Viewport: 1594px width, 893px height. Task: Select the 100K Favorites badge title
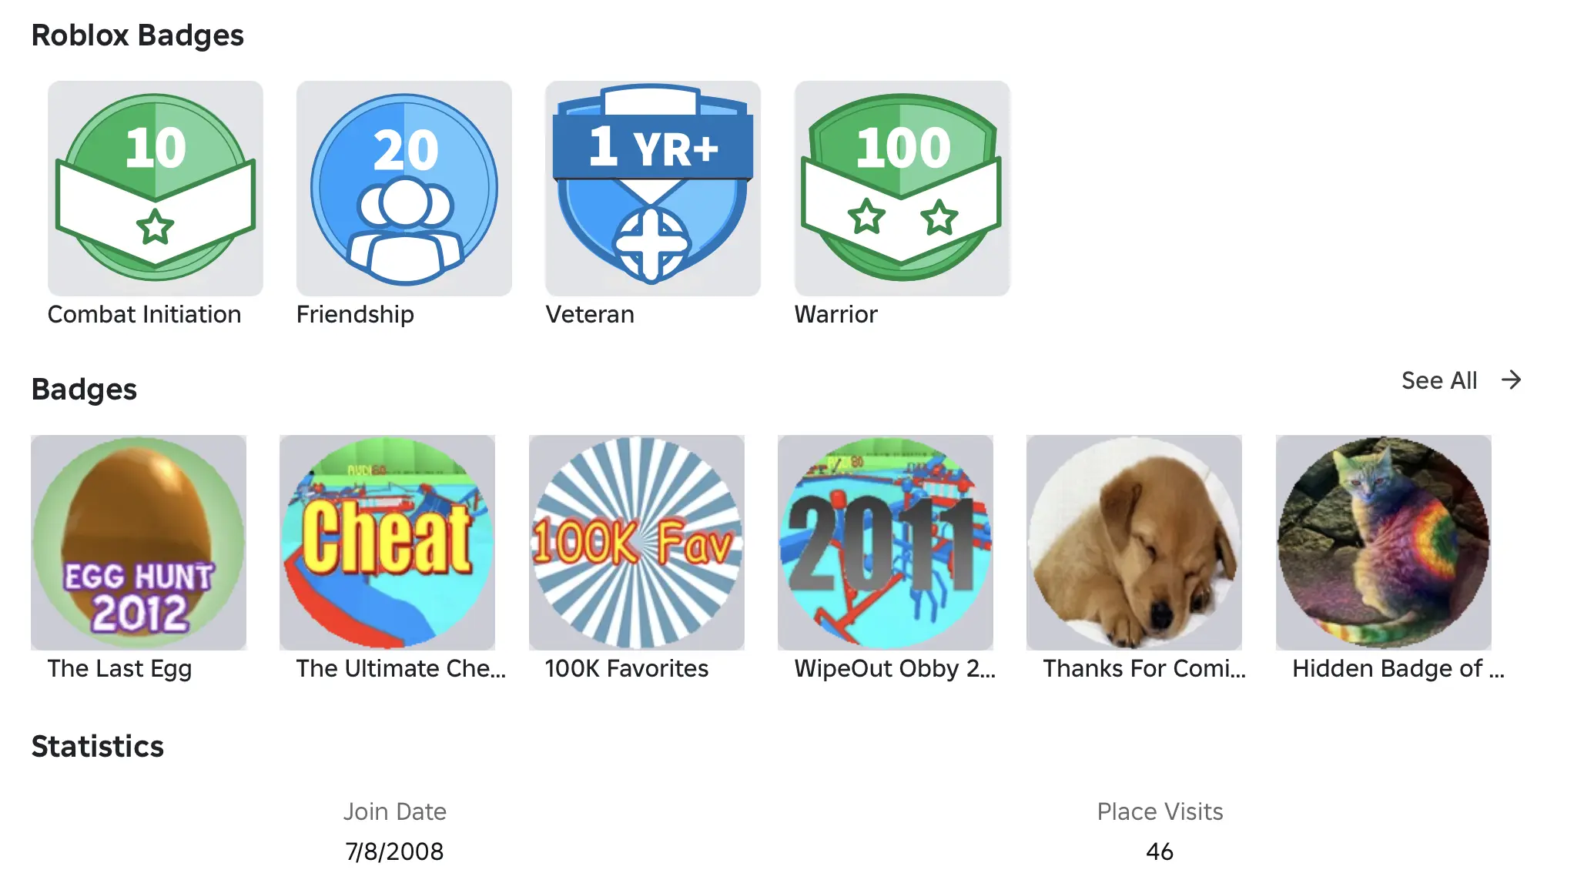[x=627, y=668]
